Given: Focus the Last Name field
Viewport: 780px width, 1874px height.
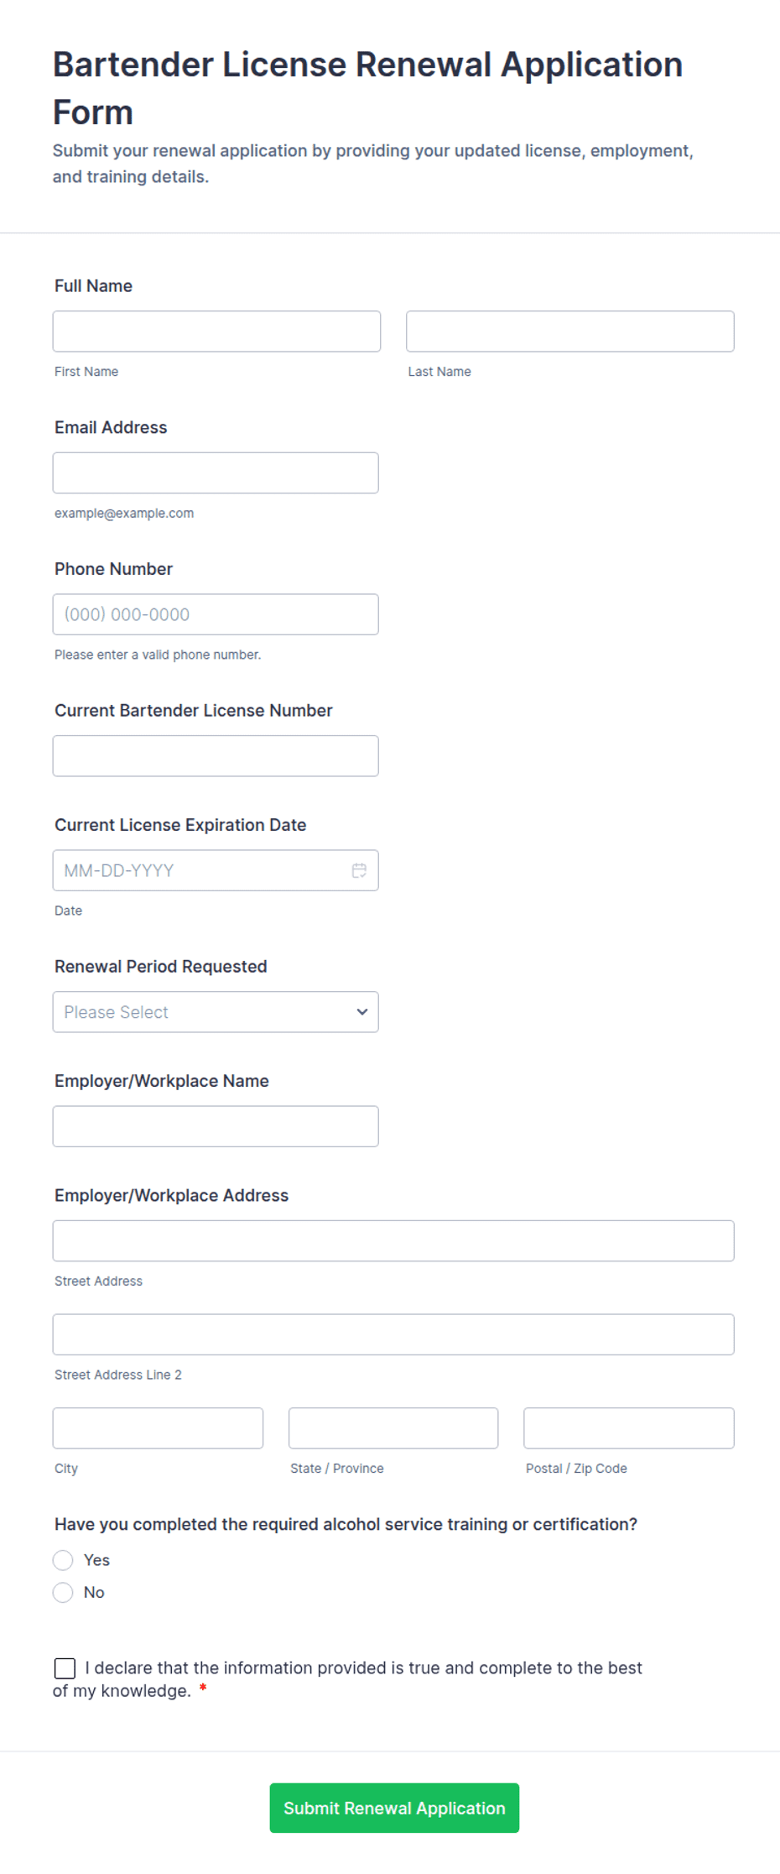Looking at the screenshot, I should [x=570, y=331].
